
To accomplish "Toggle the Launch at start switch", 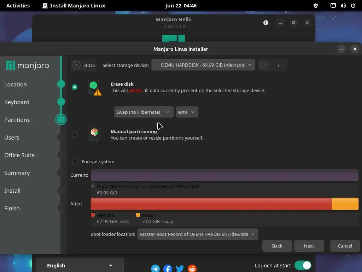I will point(303,265).
